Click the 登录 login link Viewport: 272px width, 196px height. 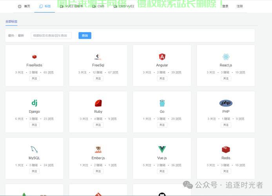(x=225, y=6)
